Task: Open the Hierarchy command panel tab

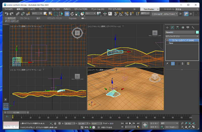Action: click(178, 28)
